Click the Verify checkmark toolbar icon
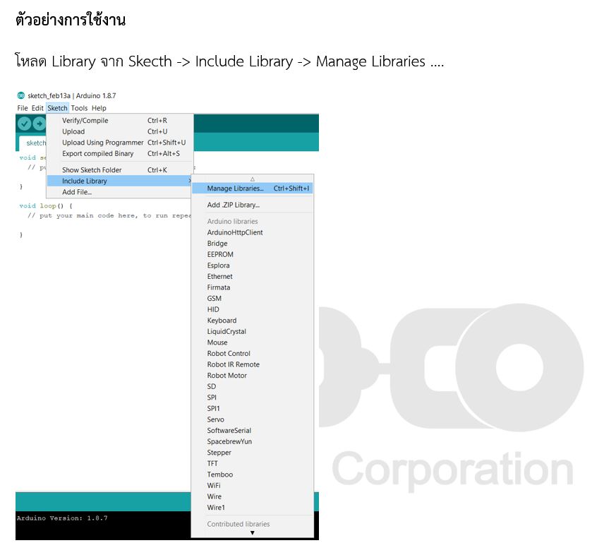 [x=24, y=124]
